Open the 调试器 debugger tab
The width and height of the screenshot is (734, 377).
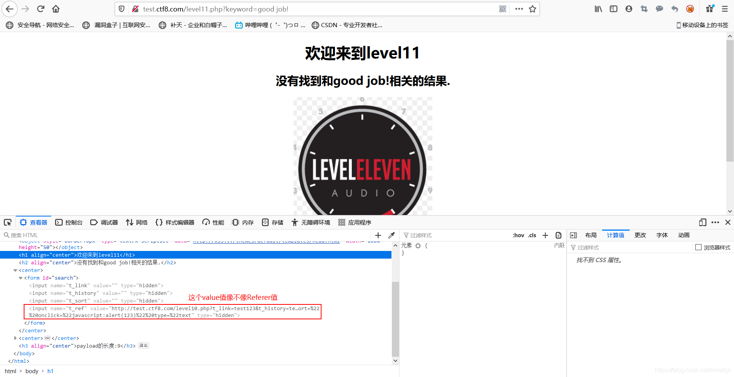coord(104,222)
